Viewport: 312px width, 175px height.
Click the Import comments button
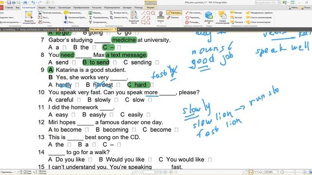tap(236, 13)
